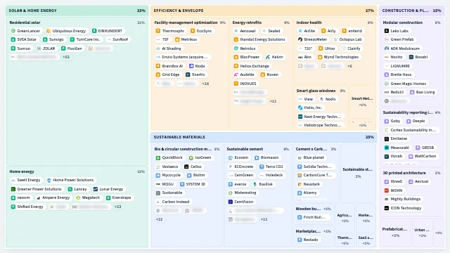Viewport: 450px width, 253px height.
Task: Select the CarbonCure T… chip
Action: pyautogui.click(x=315, y=175)
